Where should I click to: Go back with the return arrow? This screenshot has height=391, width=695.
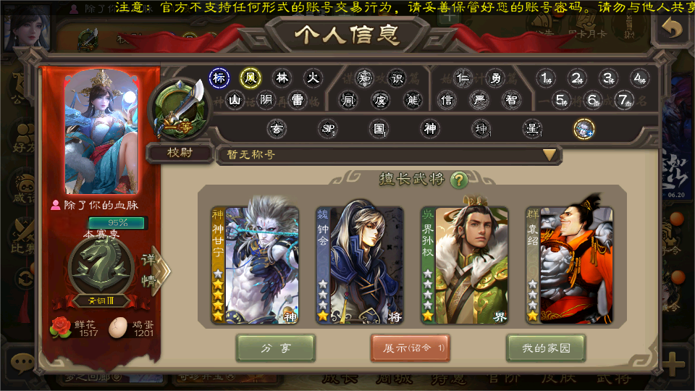(x=672, y=28)
